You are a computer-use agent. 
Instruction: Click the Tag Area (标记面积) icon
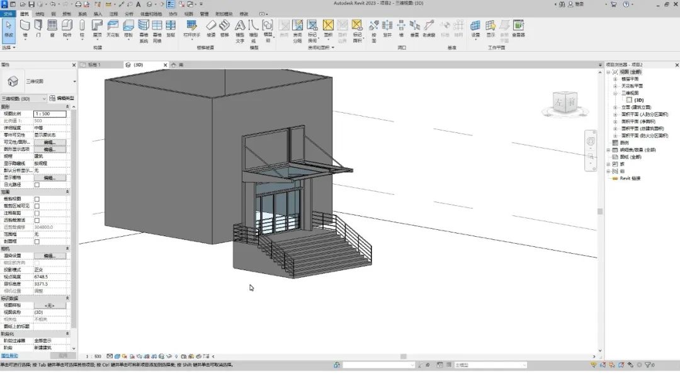click(357, 31)
